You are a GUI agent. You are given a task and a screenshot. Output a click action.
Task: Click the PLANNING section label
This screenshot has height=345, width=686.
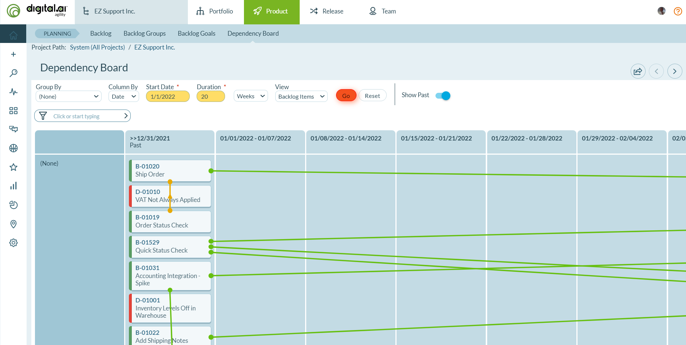57,33
